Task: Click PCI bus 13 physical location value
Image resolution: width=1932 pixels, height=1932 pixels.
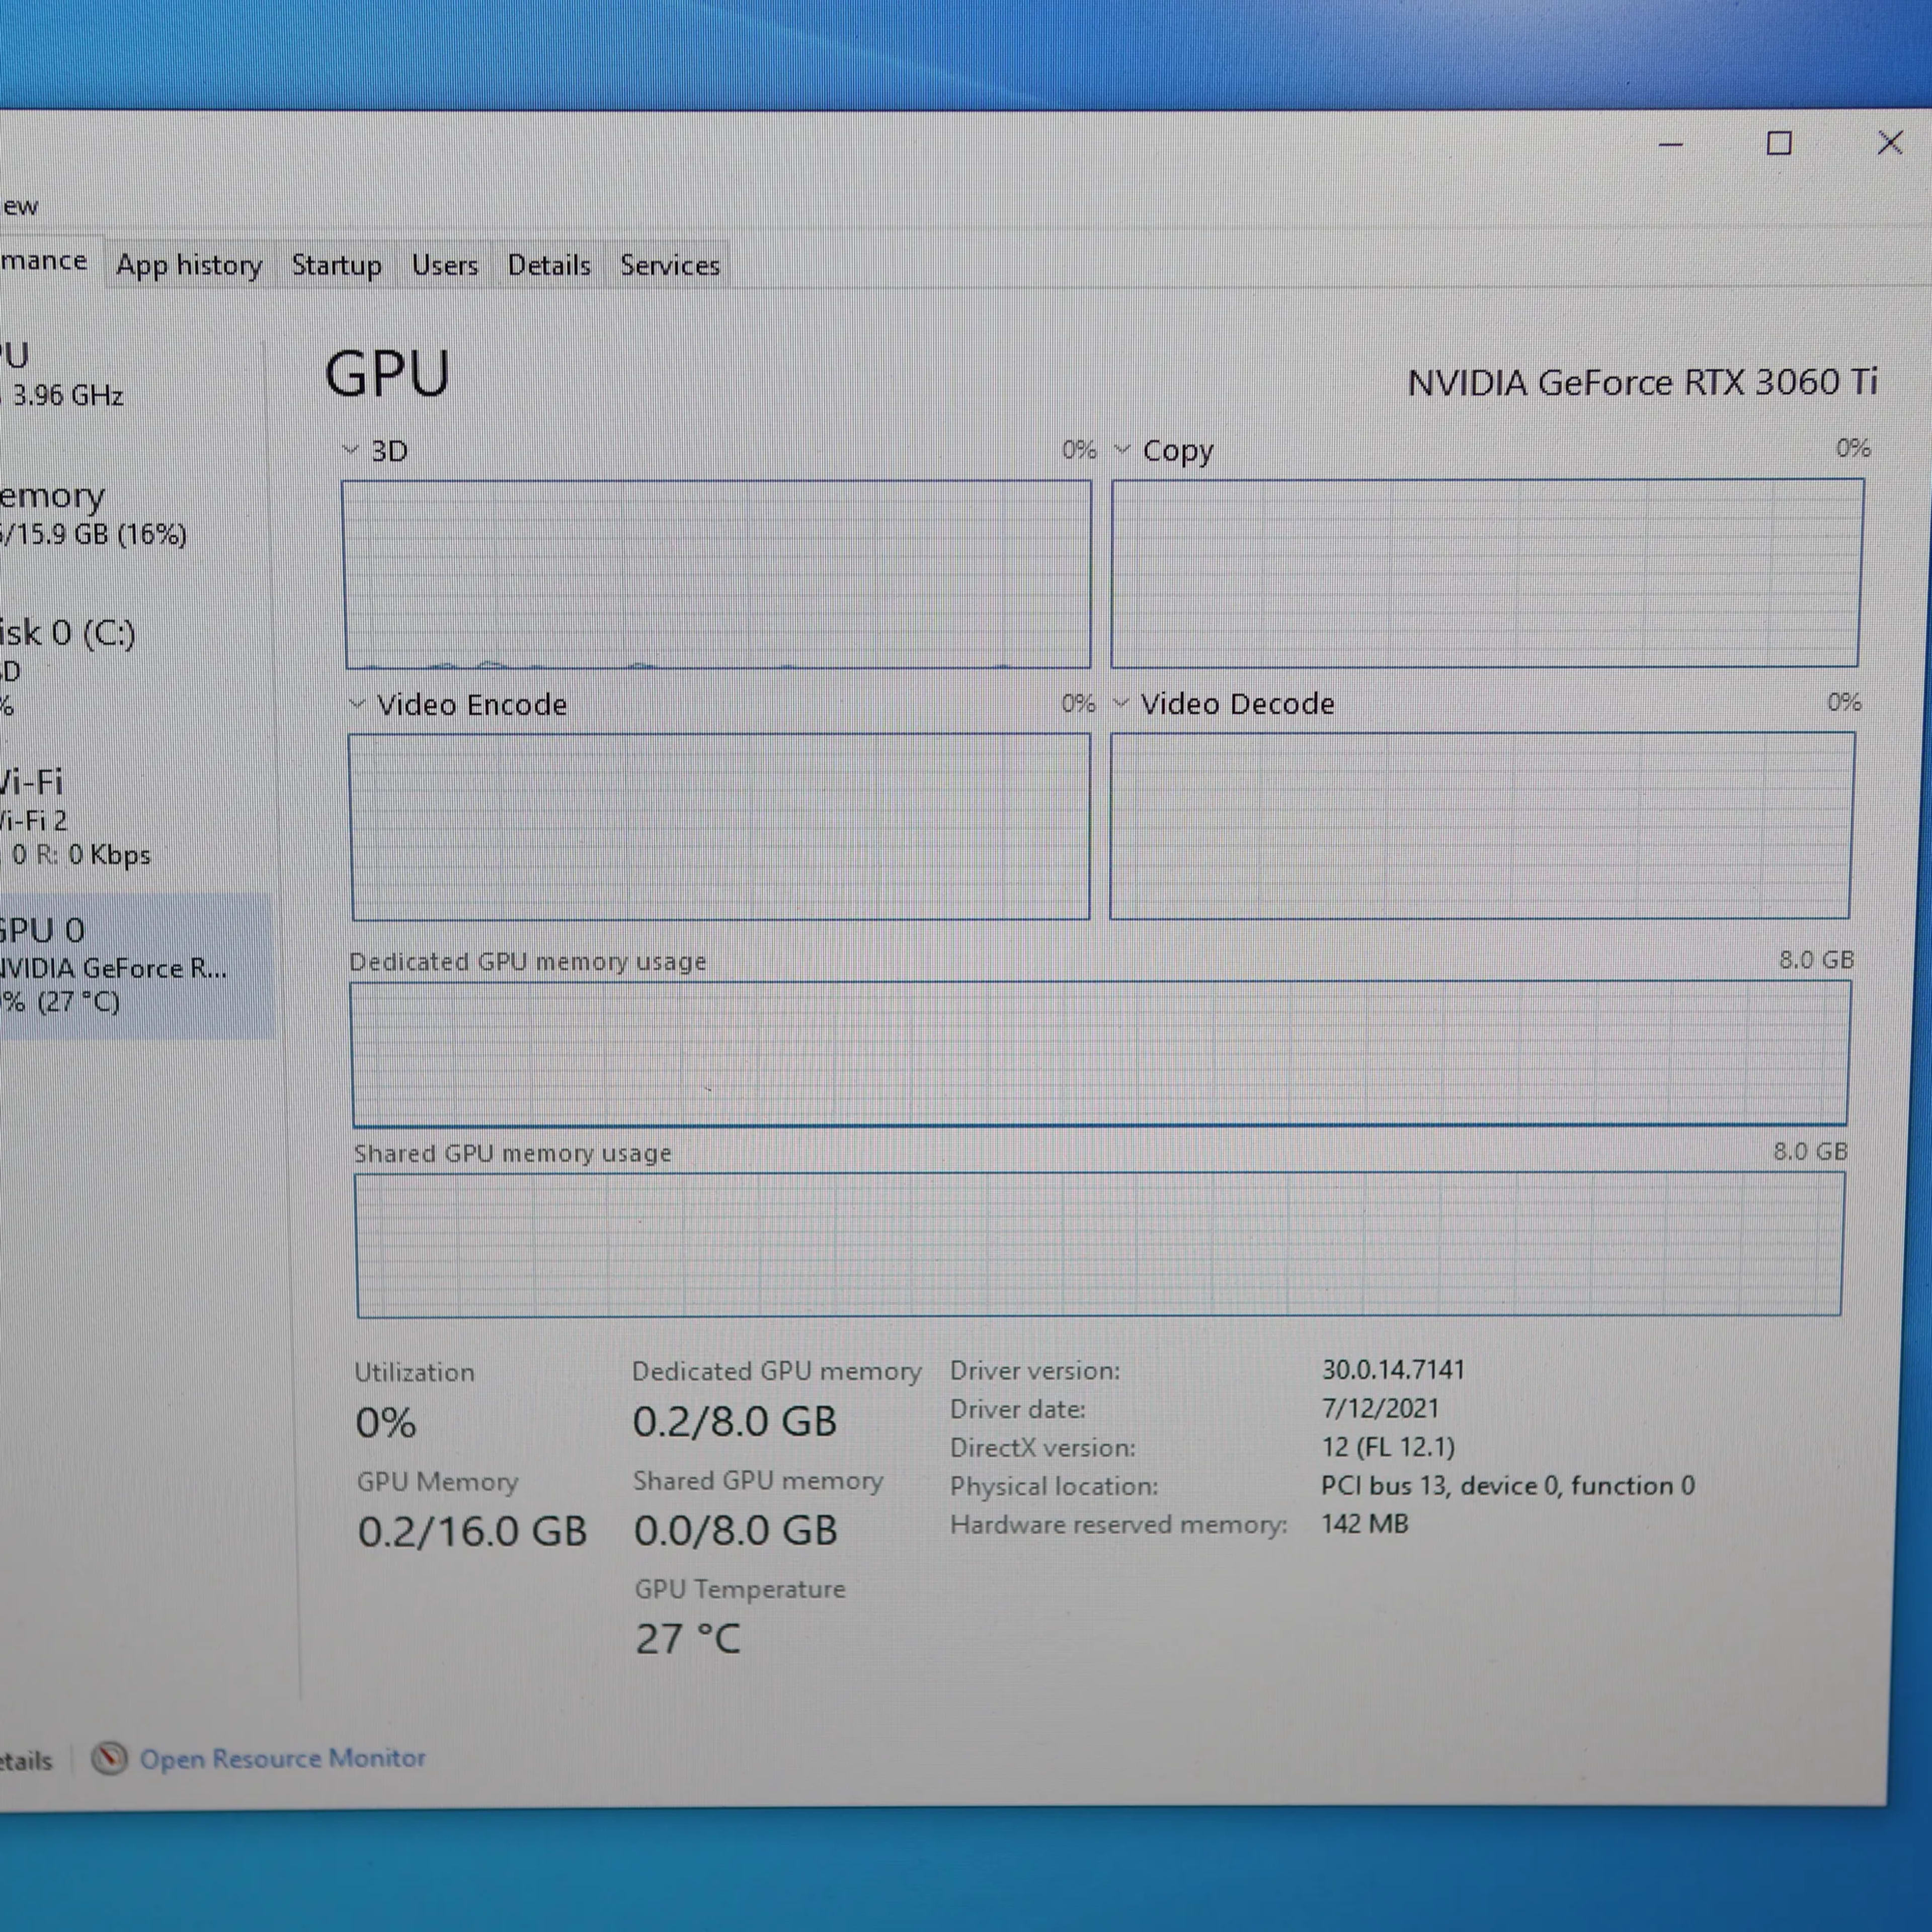Action: tap(1508, 1486)
